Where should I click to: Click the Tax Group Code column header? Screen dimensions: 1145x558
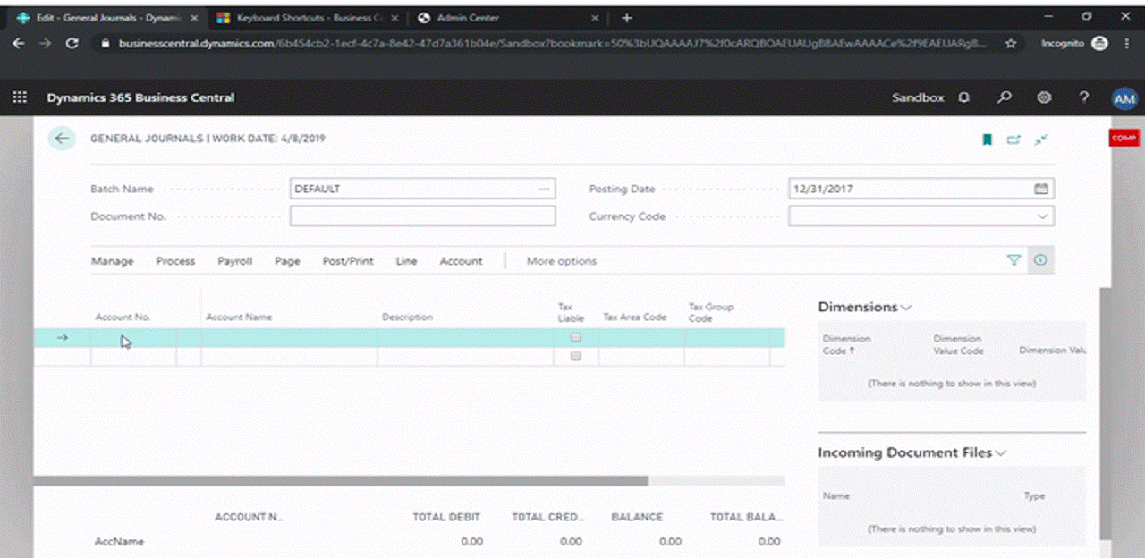[x=711, y=312]
